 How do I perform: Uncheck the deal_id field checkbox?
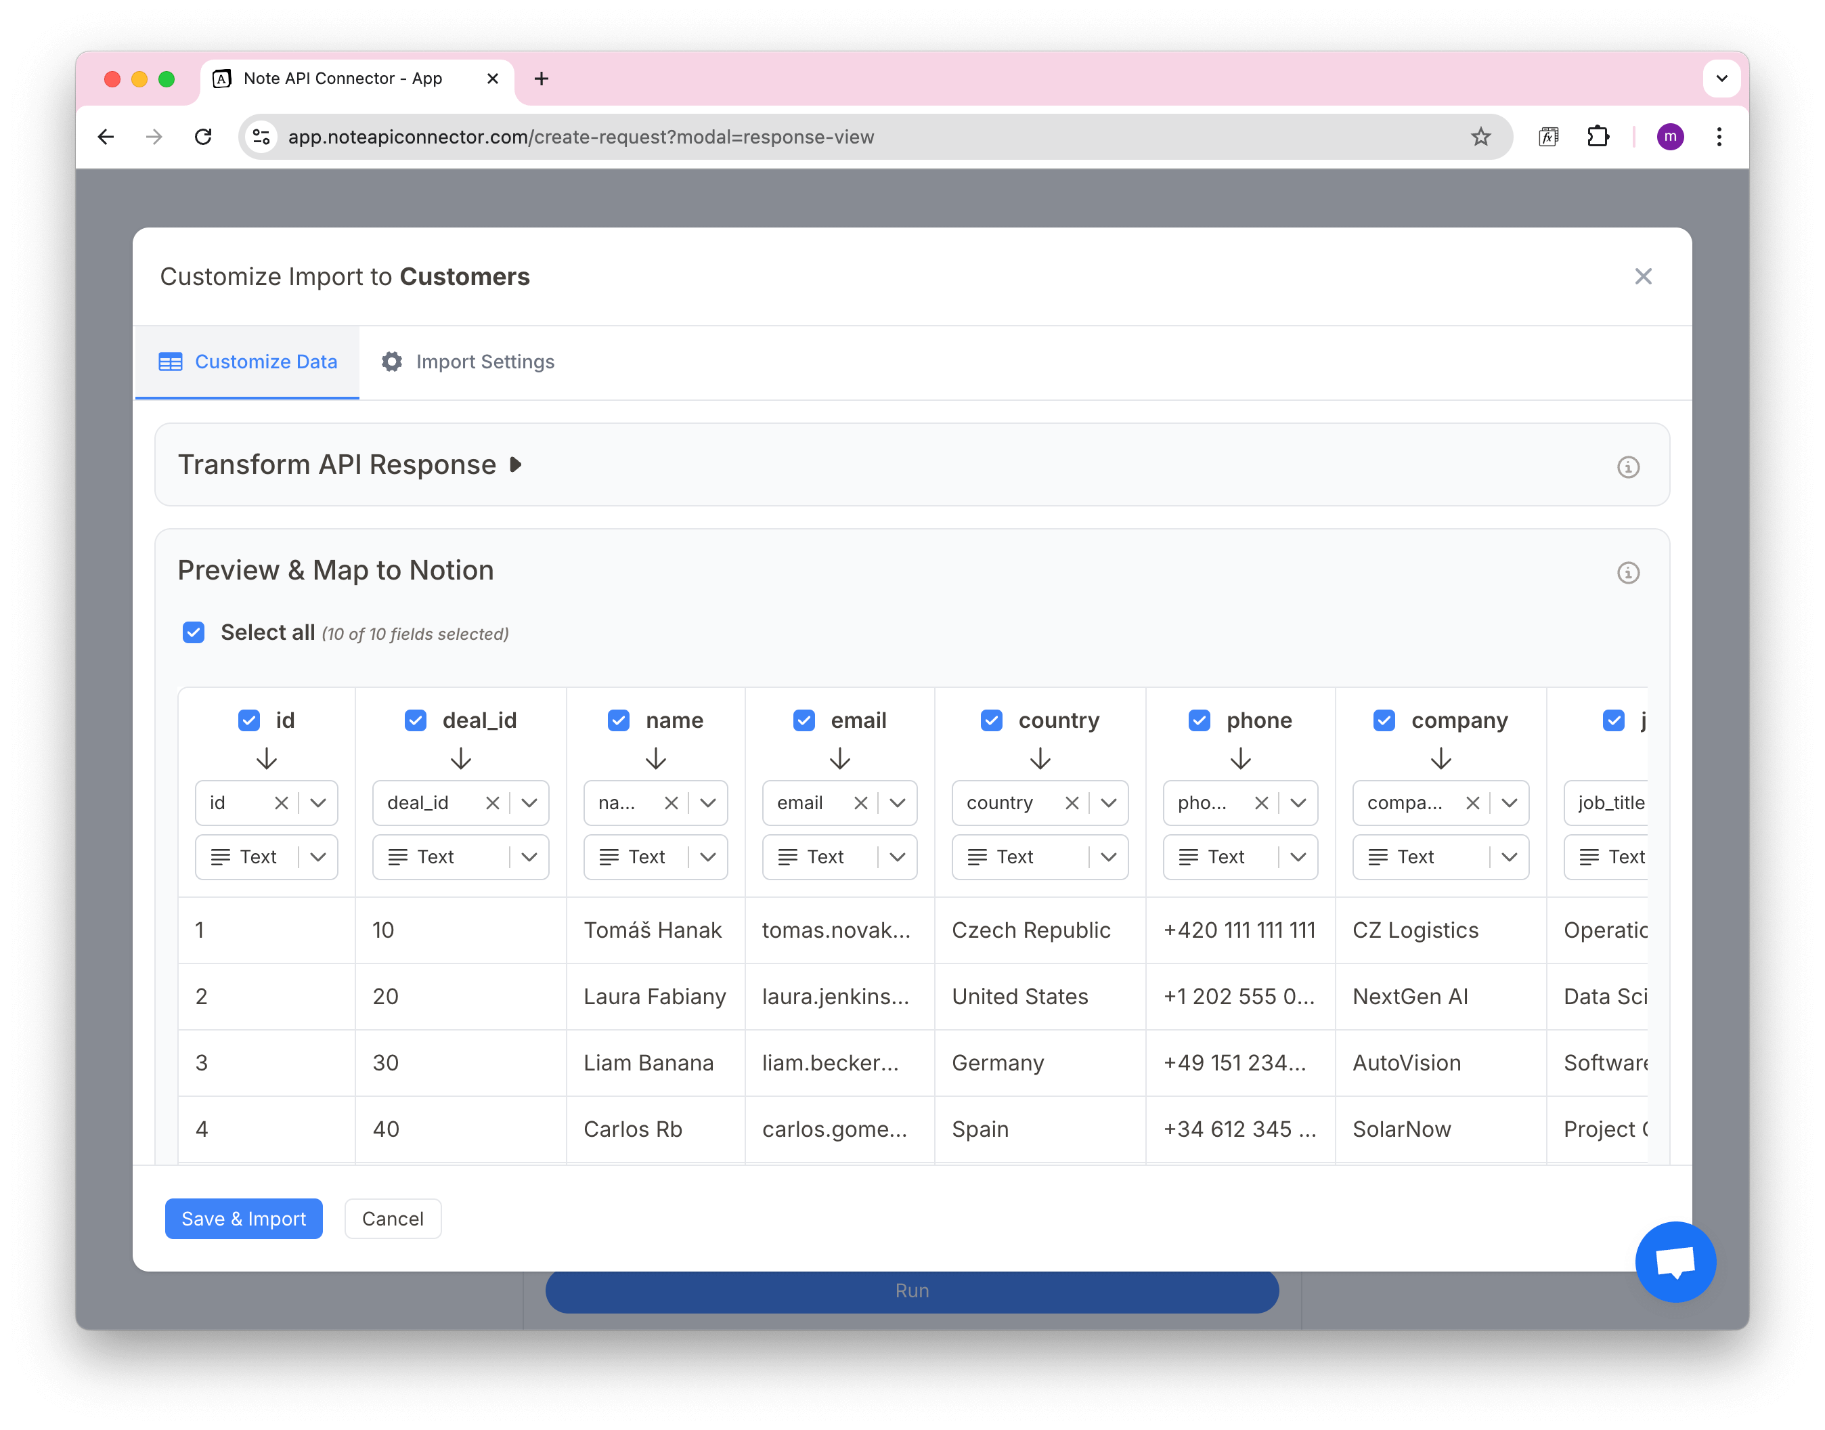tap(415, 720)
